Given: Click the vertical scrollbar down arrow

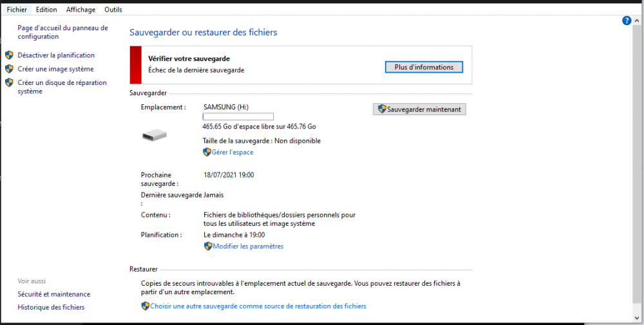Looking at the screenshot, I should pos(637,317).
